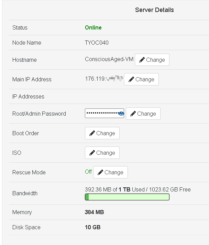Click the Rescue Mode pencil icon
The image size is (209, 245).
click(100, 172)
